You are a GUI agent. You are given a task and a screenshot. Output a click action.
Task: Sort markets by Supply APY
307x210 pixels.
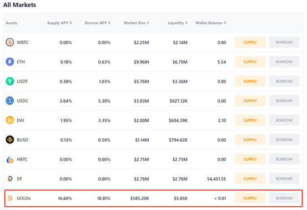point(59,23)
